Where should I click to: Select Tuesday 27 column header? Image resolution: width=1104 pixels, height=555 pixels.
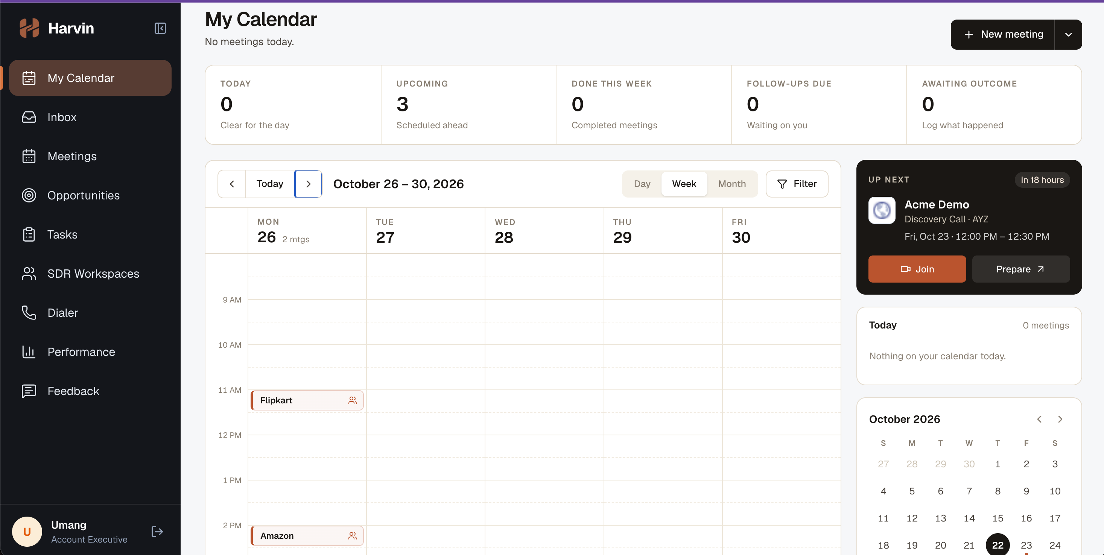pos(426,231)
